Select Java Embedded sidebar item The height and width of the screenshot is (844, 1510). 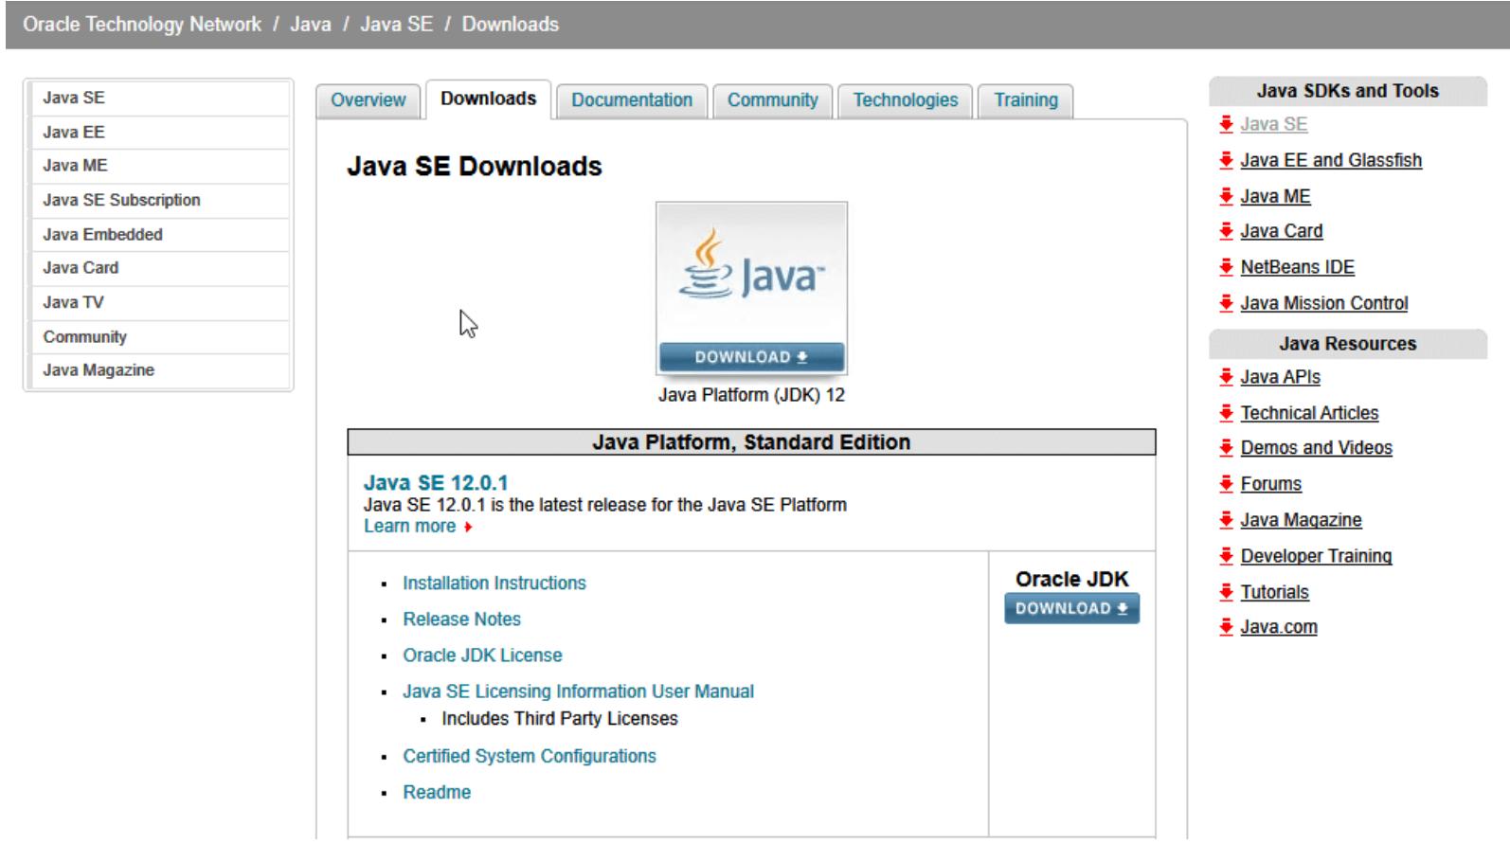160,234
